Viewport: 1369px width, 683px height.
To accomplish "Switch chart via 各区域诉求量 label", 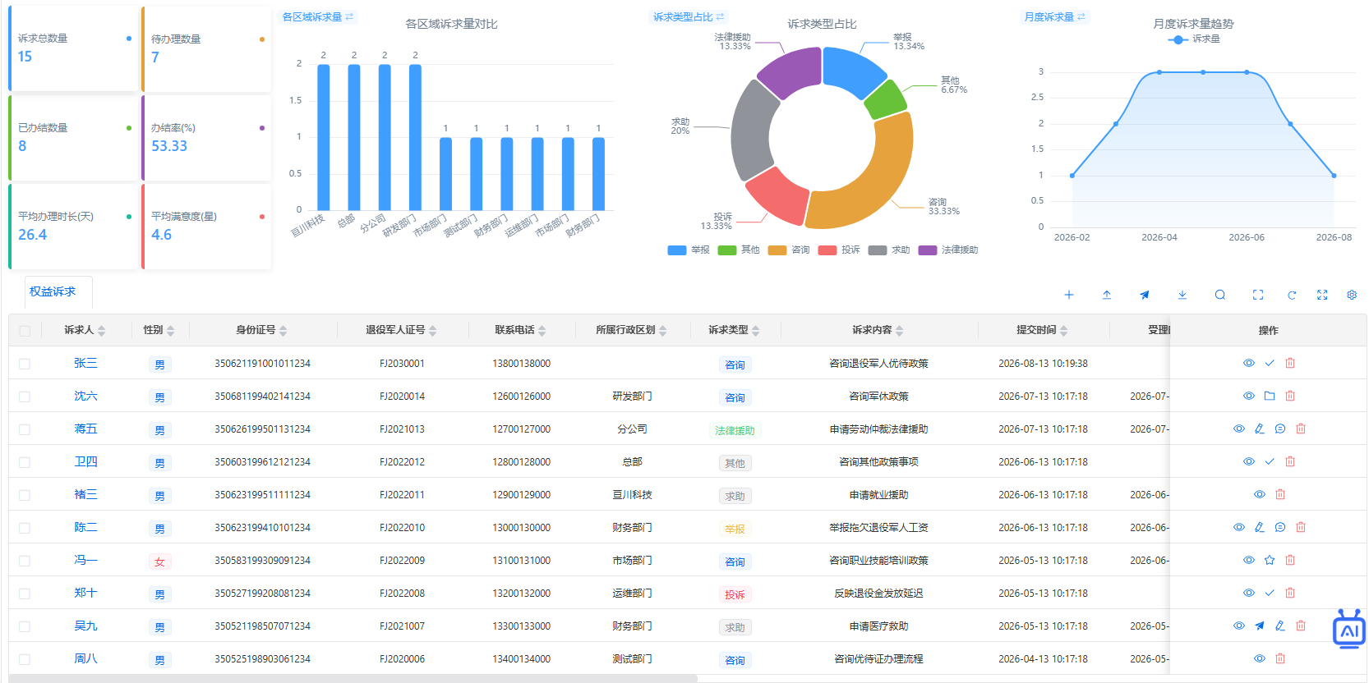I will (317, 16).
